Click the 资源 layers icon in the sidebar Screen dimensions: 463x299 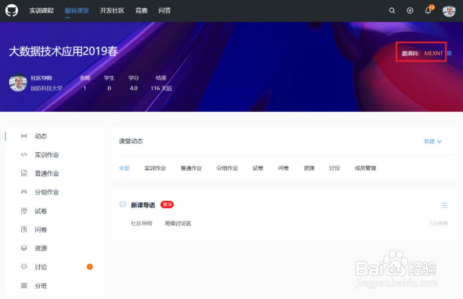(24, 248)
